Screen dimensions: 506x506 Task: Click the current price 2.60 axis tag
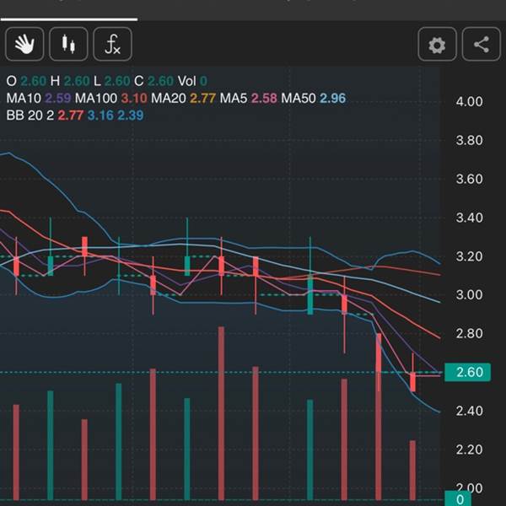467,372
